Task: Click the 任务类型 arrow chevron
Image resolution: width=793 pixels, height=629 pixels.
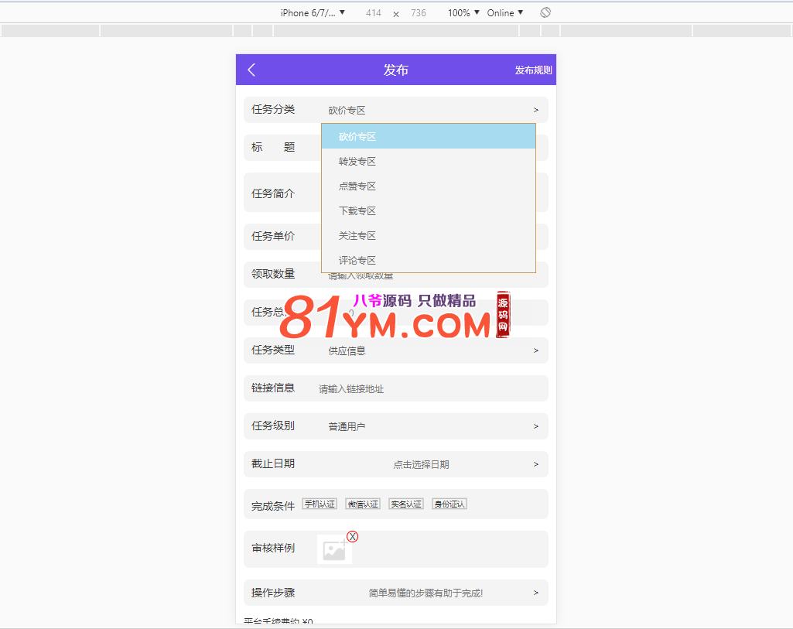Action: [536, 350]
